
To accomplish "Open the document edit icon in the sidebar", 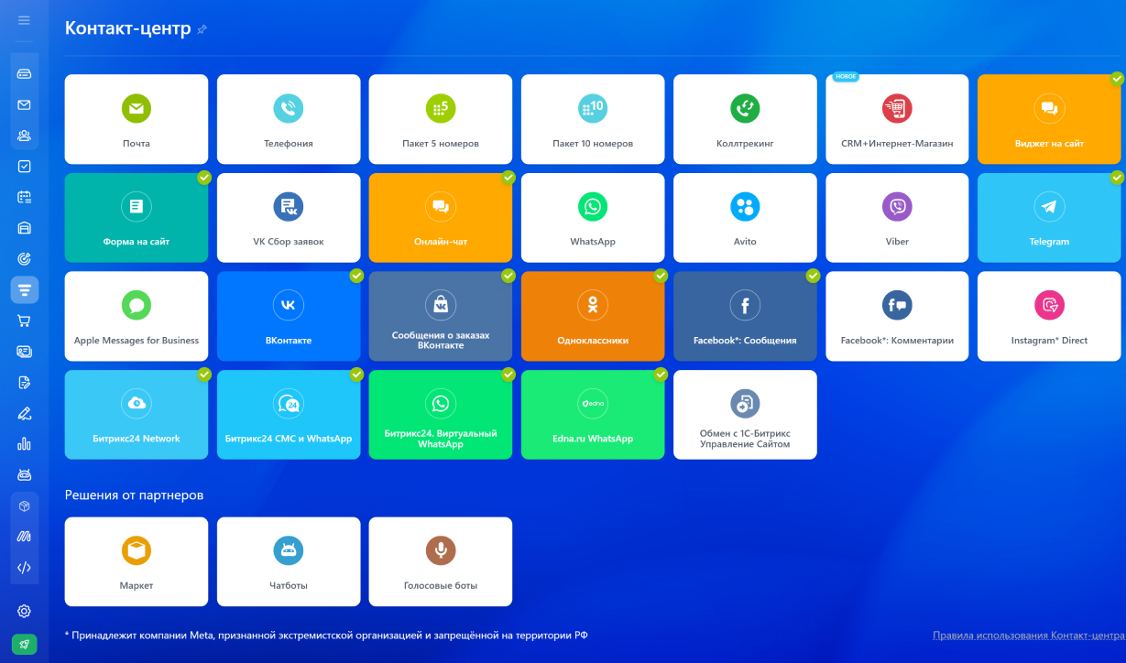I will pos(24,382).
